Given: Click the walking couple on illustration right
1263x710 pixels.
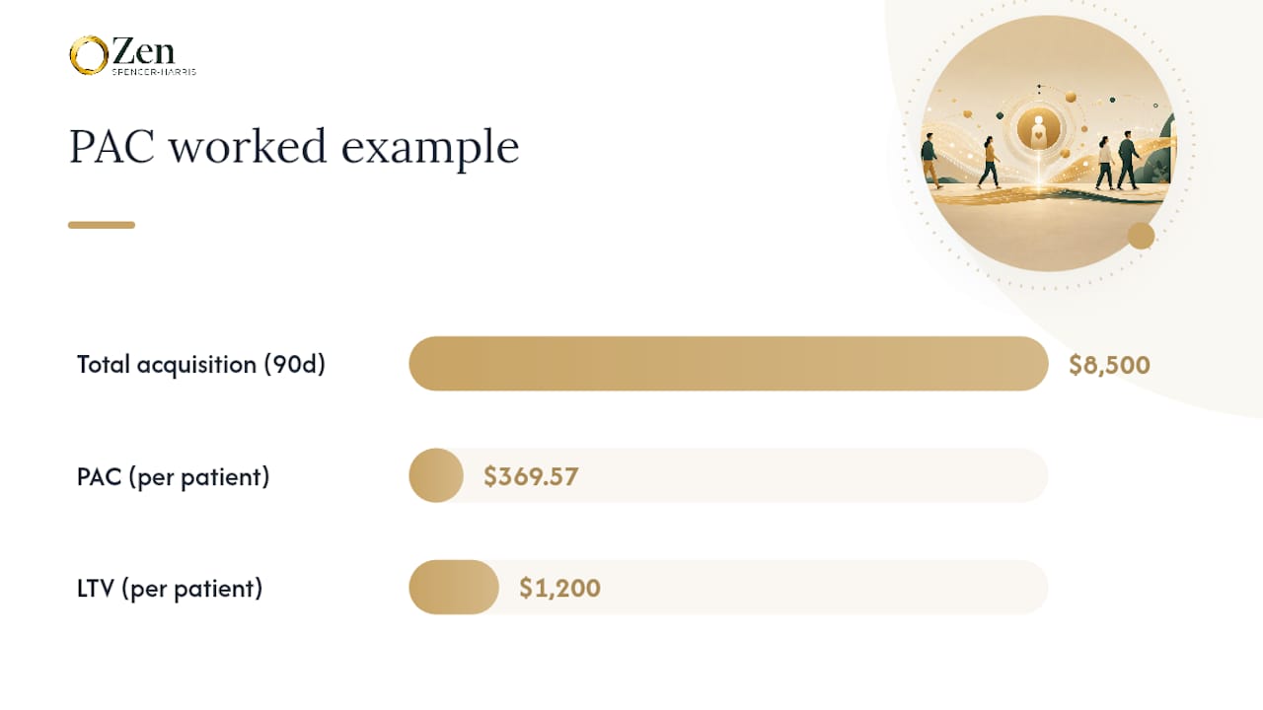Looking at the screenshot, I should [x=1117, y=162].
